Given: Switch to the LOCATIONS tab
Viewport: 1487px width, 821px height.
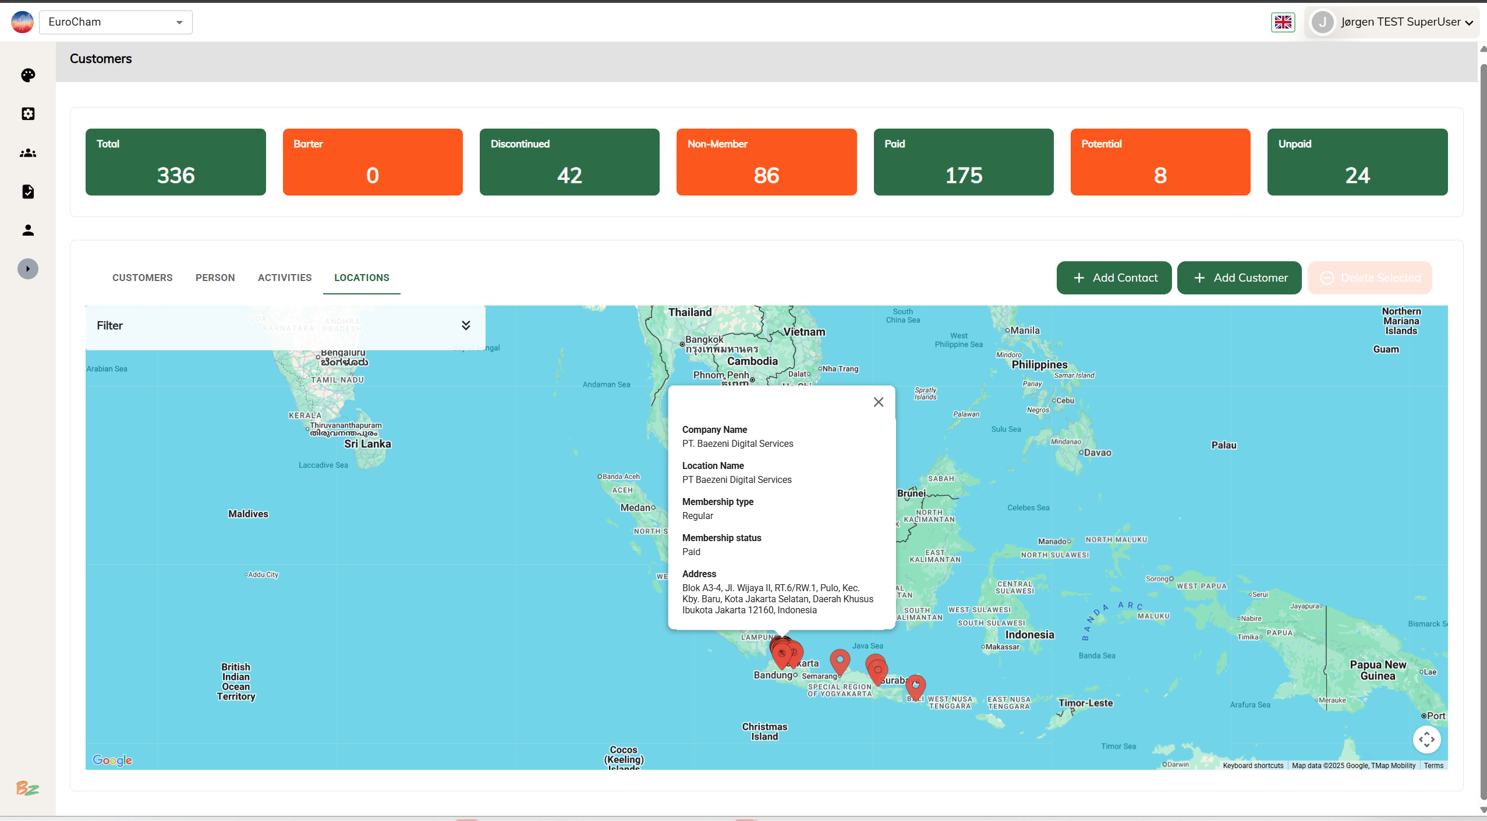Looking at the screenshot, I should [x=362, y=278].
